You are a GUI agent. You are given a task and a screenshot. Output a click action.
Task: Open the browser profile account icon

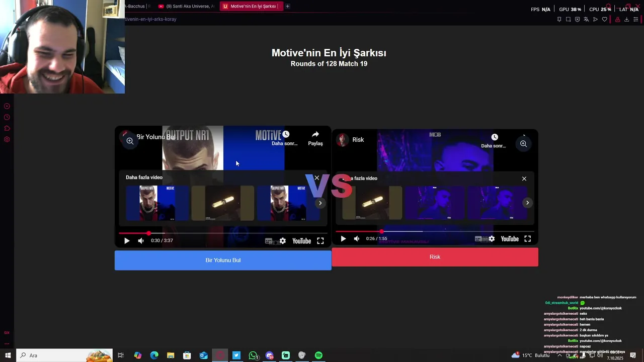tap(617, 19)
